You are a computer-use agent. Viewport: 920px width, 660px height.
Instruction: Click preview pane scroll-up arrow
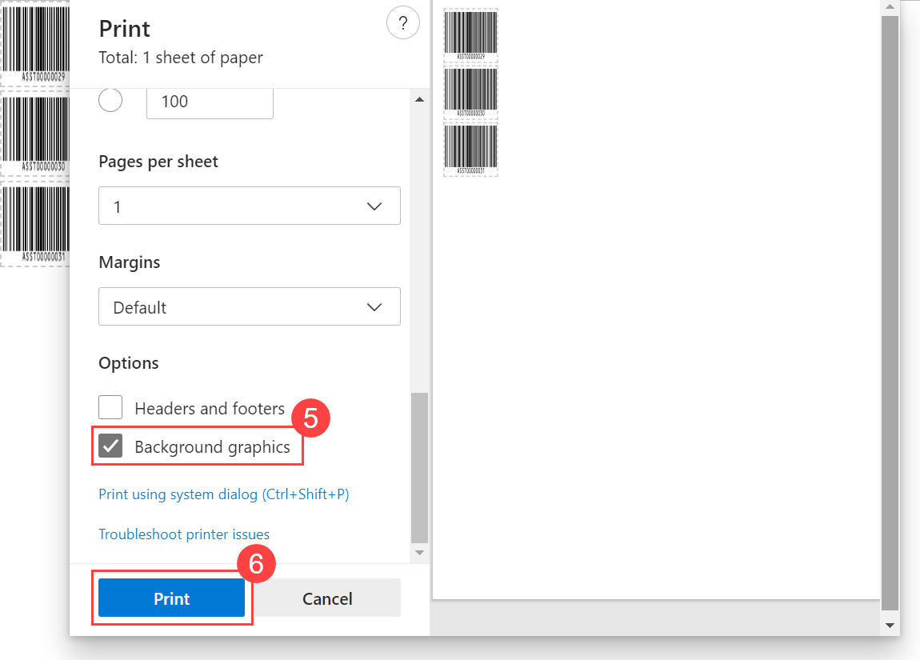tap(890, 7)
